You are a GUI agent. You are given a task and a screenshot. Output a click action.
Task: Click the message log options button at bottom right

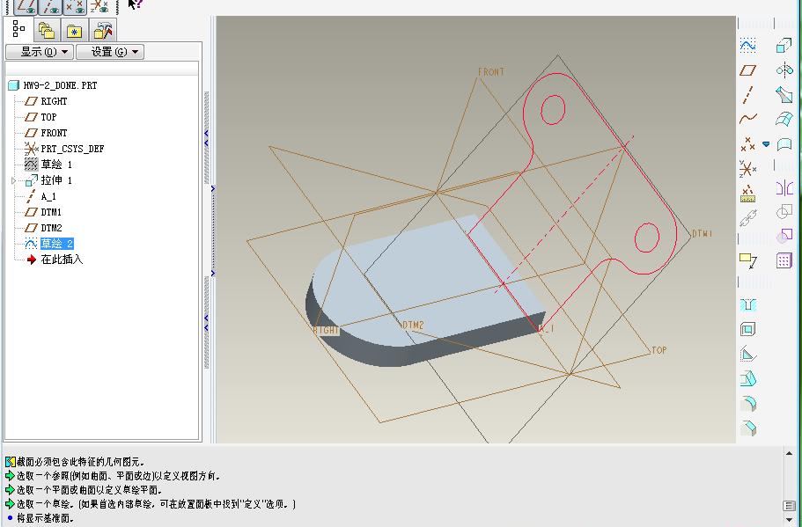(x=789, y=506)
